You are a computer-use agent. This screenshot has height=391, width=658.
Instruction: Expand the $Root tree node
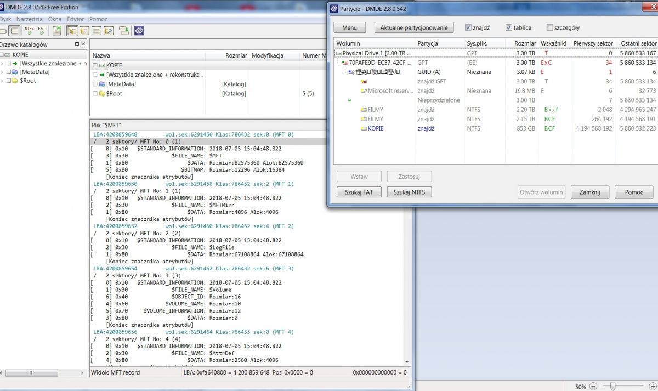point(2,81)
